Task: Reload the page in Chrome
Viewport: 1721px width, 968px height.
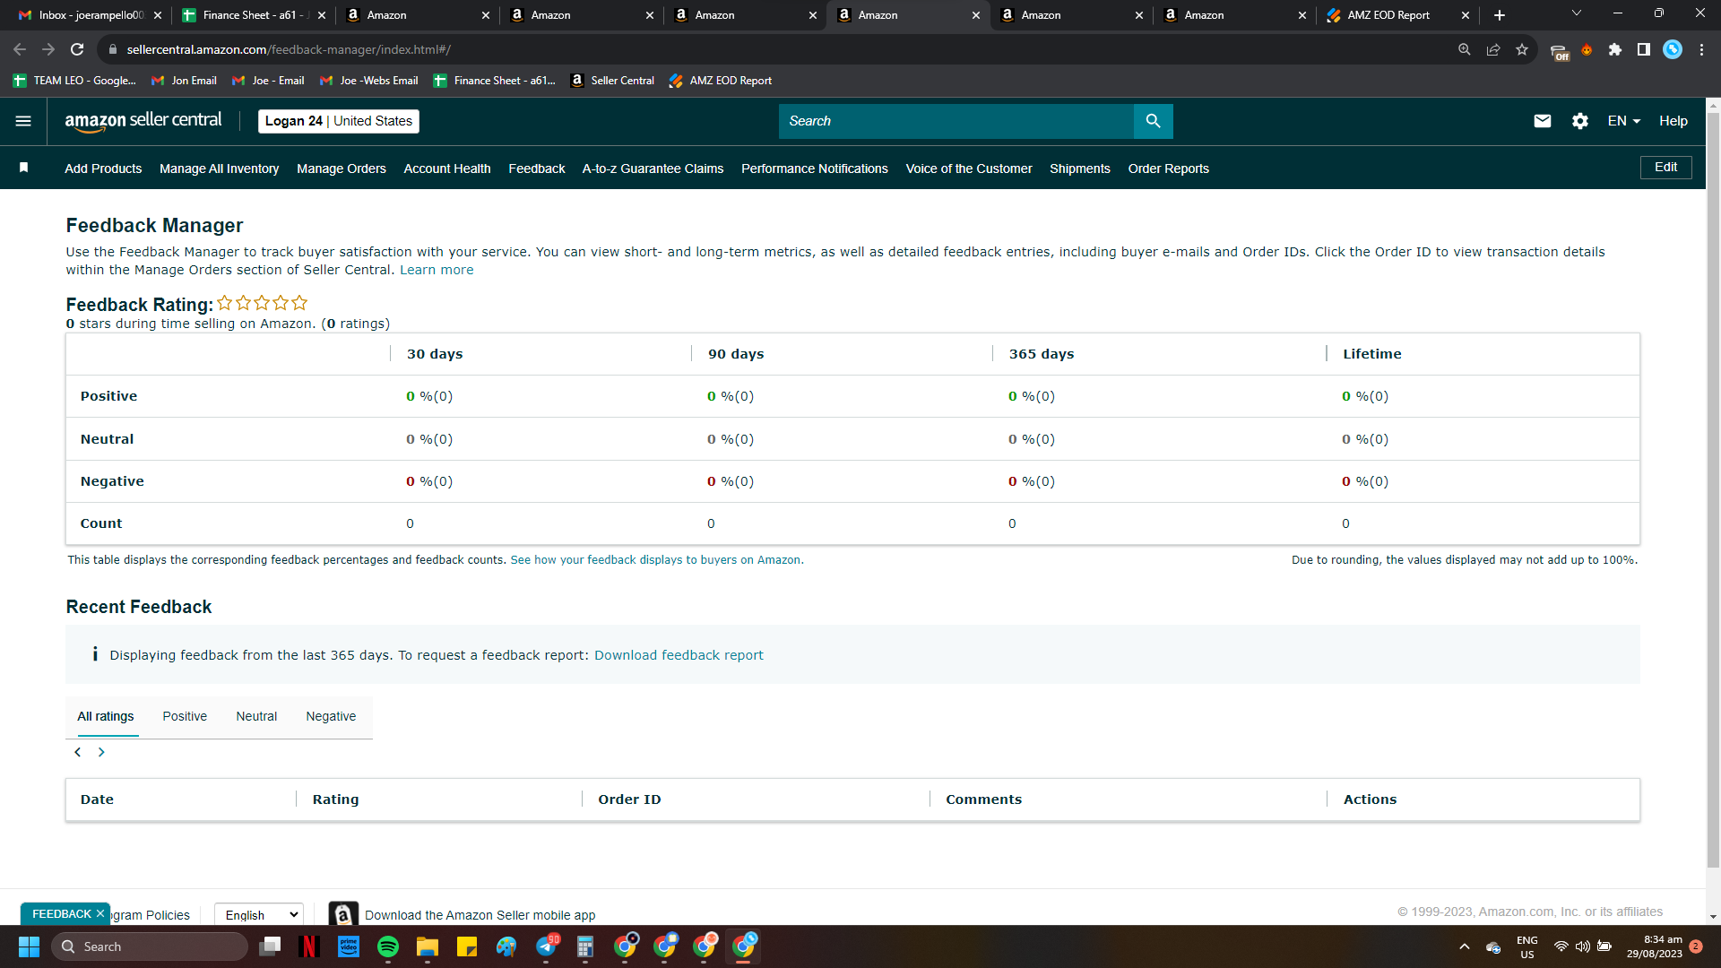Action: [77, 49]
